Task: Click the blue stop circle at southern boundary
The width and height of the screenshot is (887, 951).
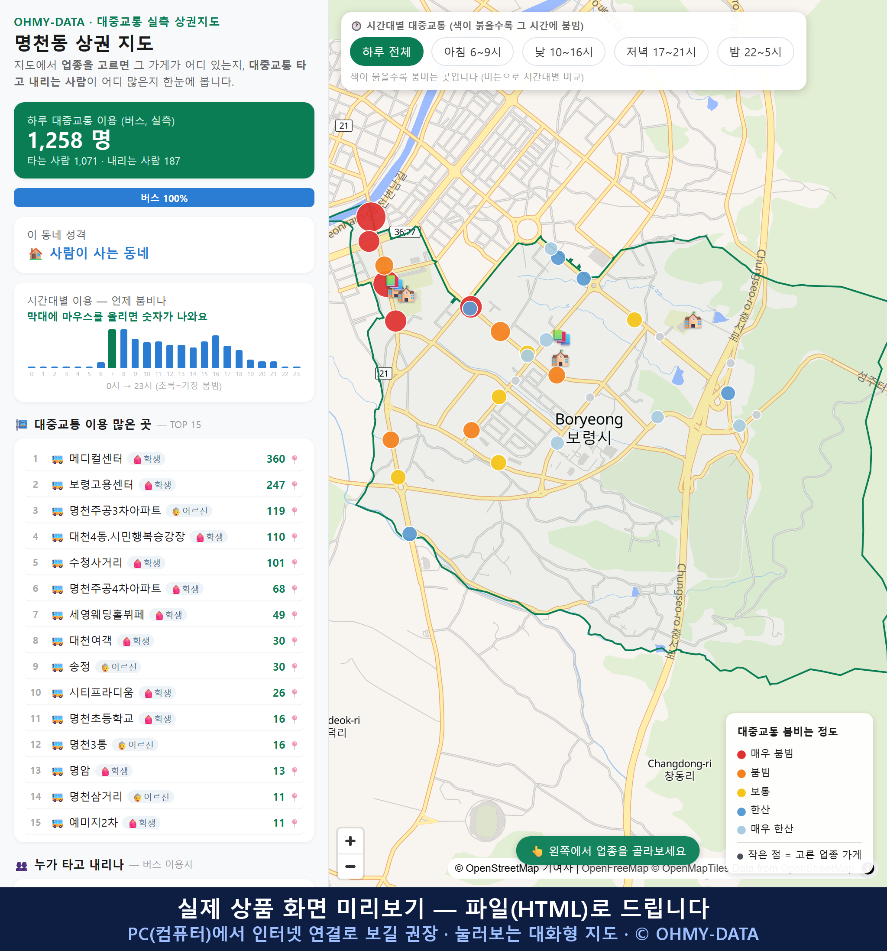Action: 409,533
